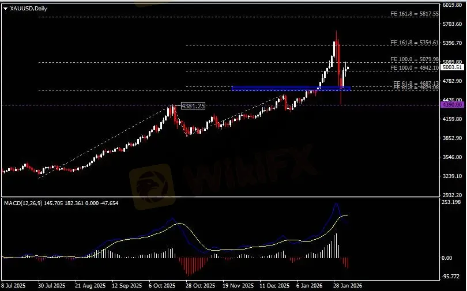This screenshot has width=467, height=291.
Task: Click the 4381.25 price tag box
Action: [x=193, y=106]
